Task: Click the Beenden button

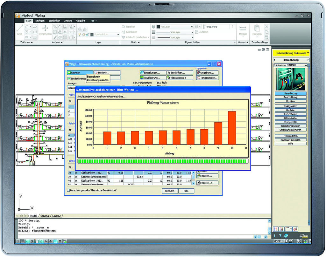Action: [x=170, y=191]
